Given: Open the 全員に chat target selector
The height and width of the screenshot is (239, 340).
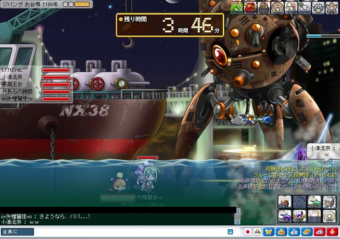Looking at the screenshot, I should coord(17,232).
